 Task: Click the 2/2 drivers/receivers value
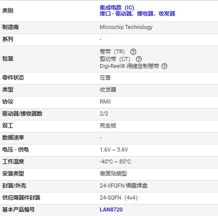pyautogui.click(x=104, y=113)
